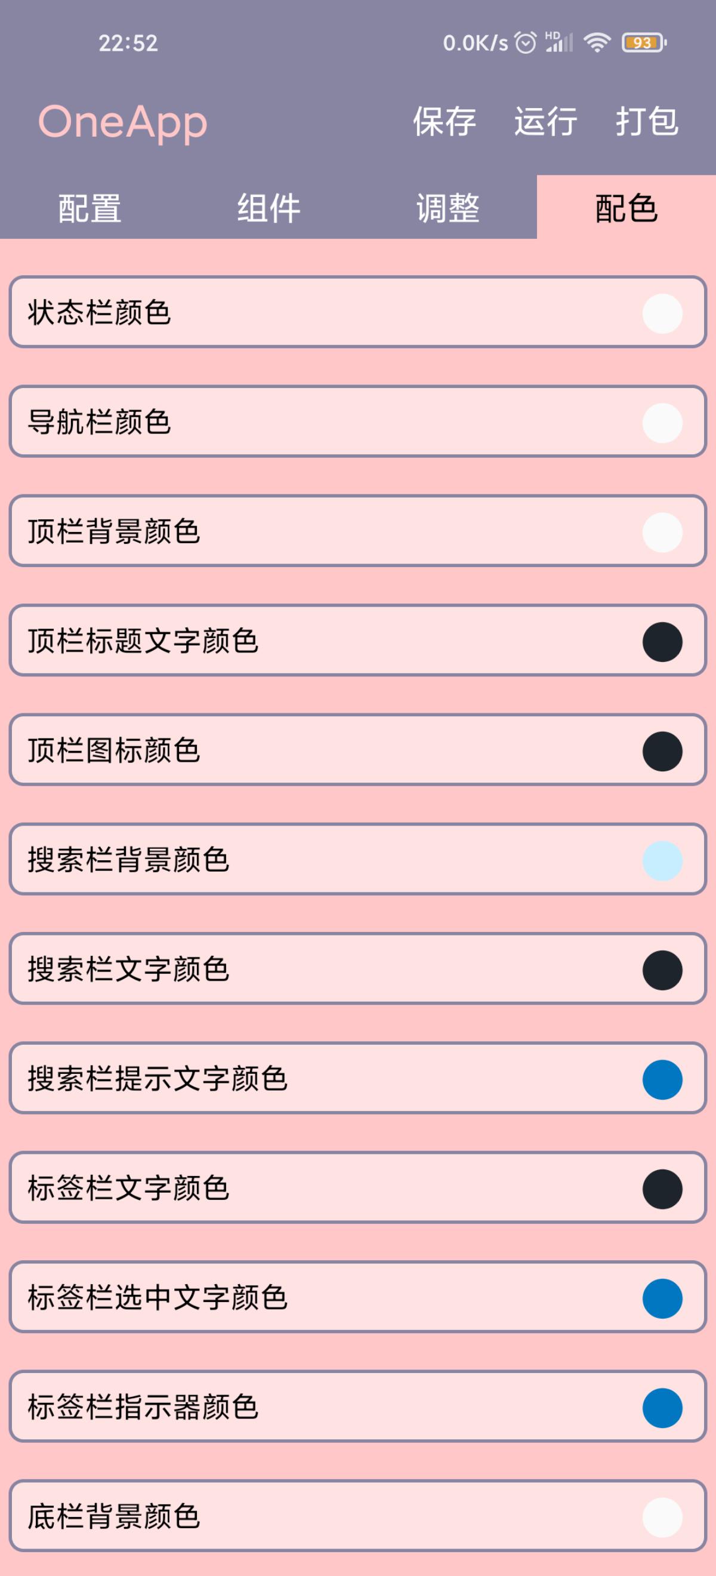This screenshot has height=1576, width=716.
Task: Choose the 标签栏指示器颜色 blue swatch
Action: click(x=662, y=1408)
